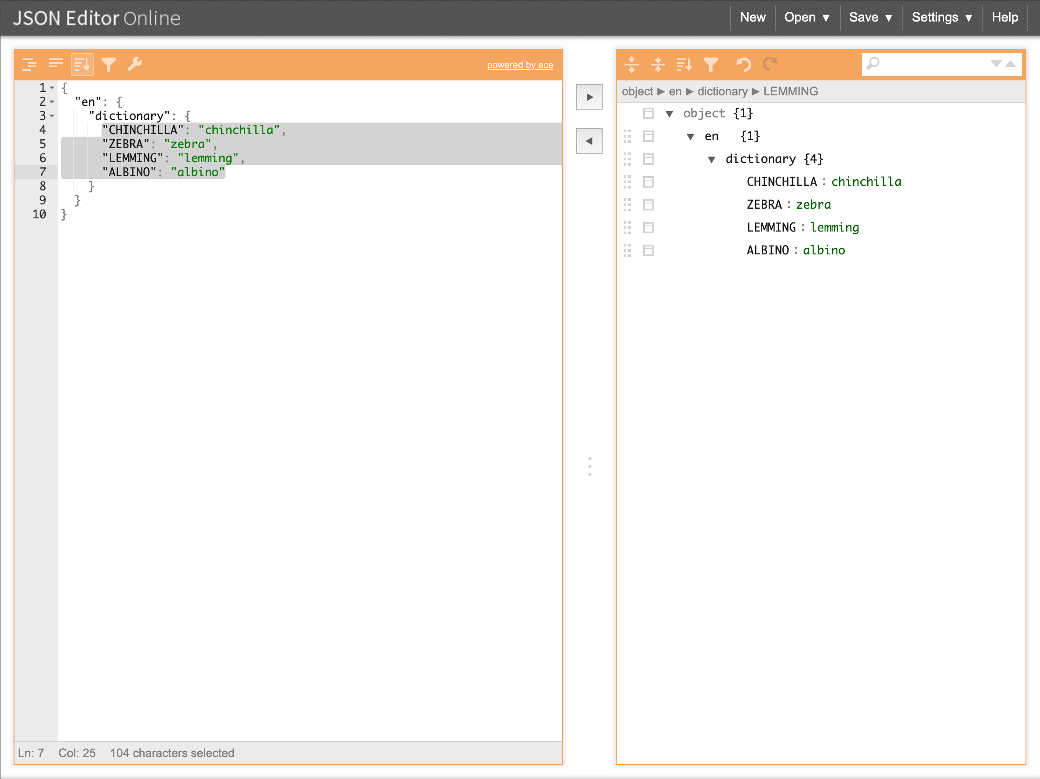The height and width of the screenshot is (779, 1040).
Task: Fold line 2 in the code editor gutter
Action: (x=52, y=102)
